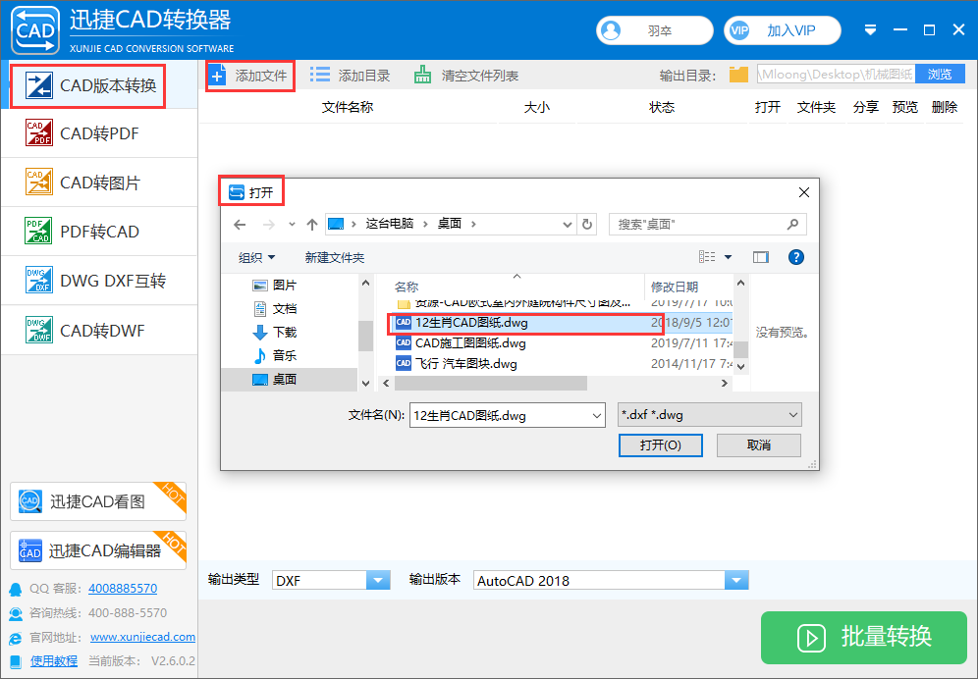Image resolution: width=978 pixels, height=679 pixels.
Task: Select 图片 in the navigation pane
Action: click(285, 285)
